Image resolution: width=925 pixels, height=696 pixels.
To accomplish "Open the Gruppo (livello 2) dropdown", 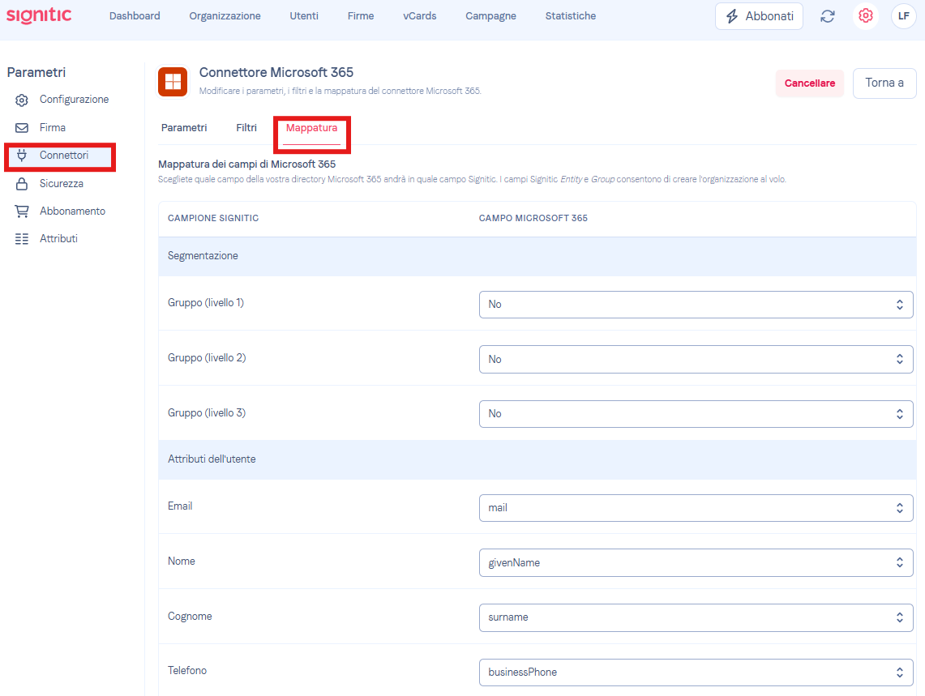I will coord(696,359).
